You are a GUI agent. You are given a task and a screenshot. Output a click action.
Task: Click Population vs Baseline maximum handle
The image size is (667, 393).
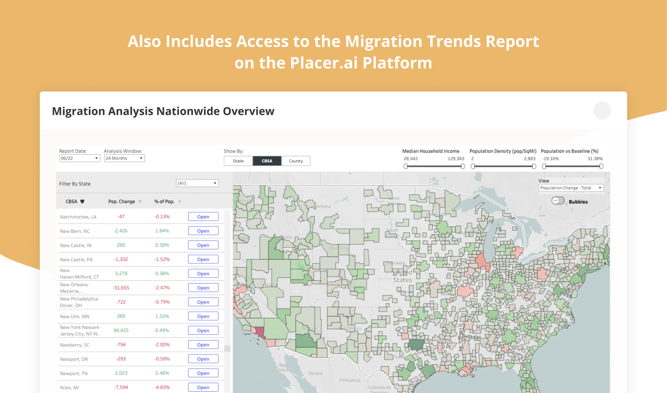tap(601, 166)
